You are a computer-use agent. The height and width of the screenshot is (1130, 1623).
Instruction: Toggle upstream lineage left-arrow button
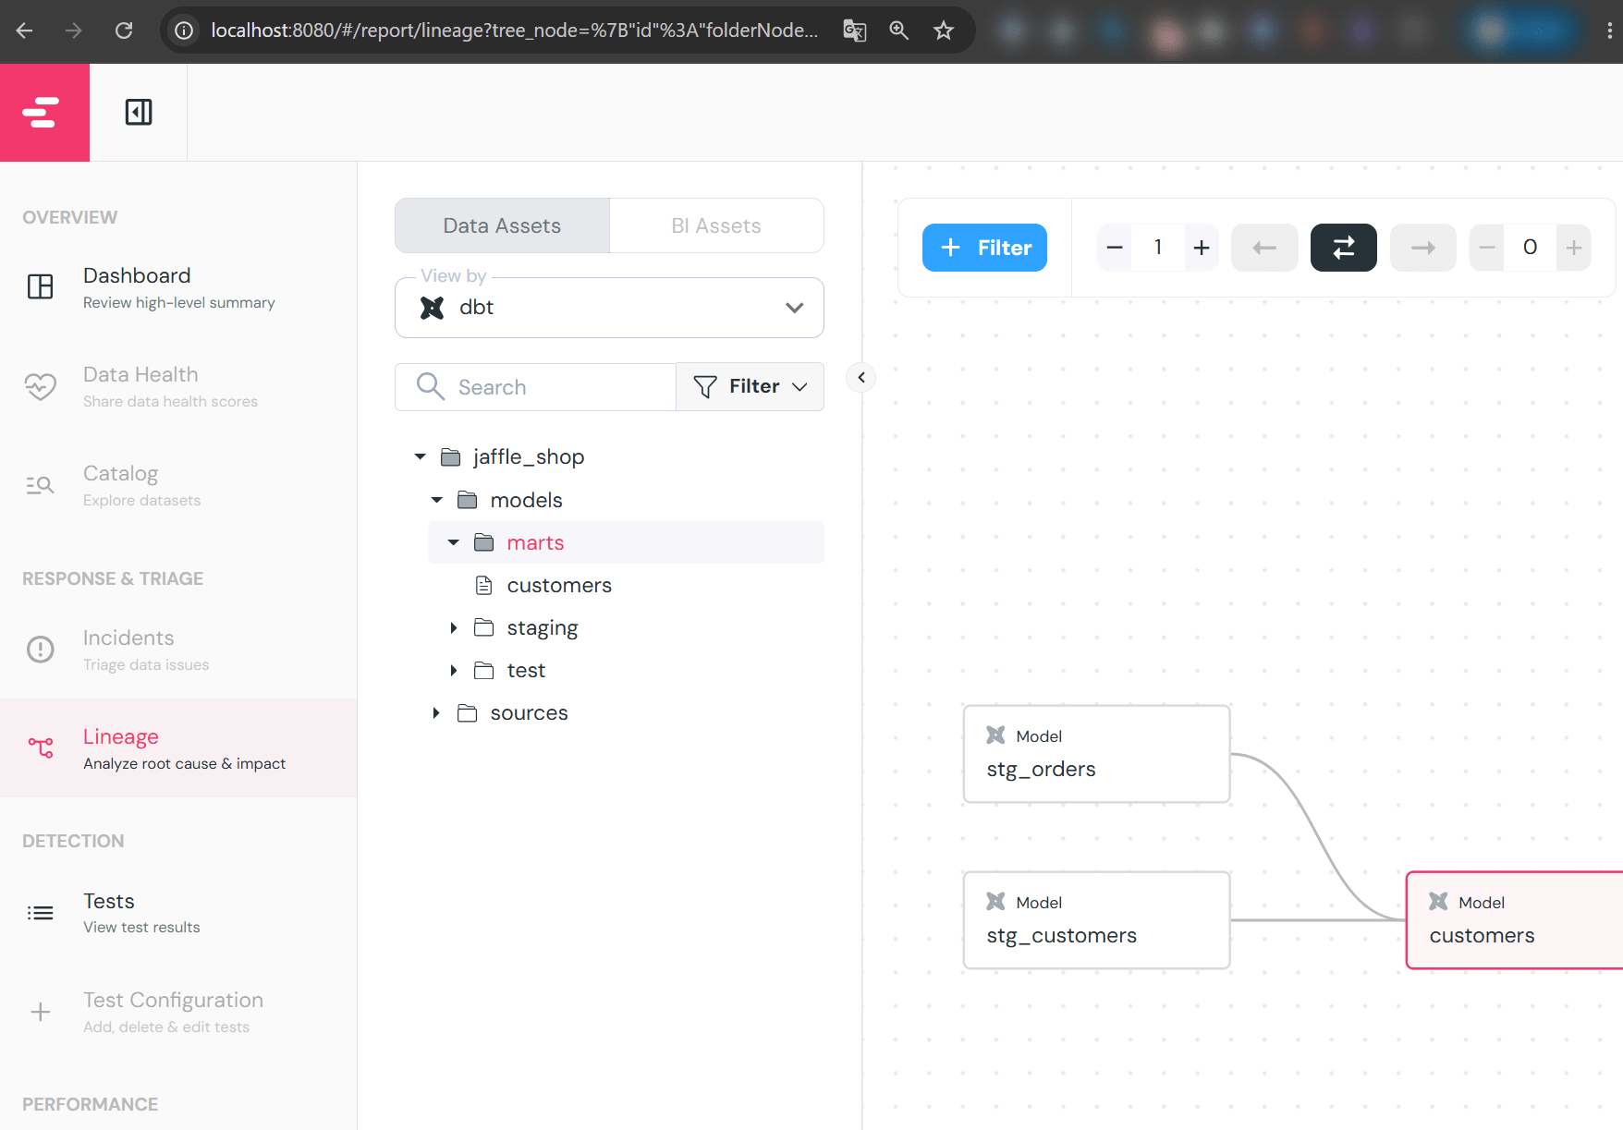1264,248
